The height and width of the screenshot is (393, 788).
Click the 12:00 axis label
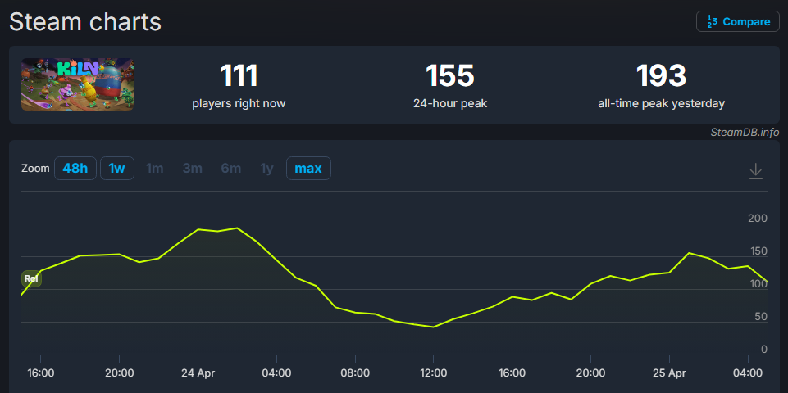(434, 373)
